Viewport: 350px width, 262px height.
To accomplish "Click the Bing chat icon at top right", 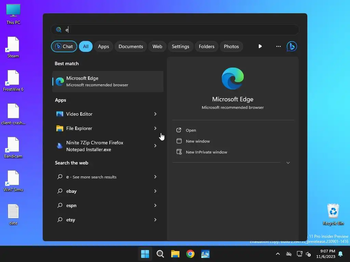I will point(292,46).
